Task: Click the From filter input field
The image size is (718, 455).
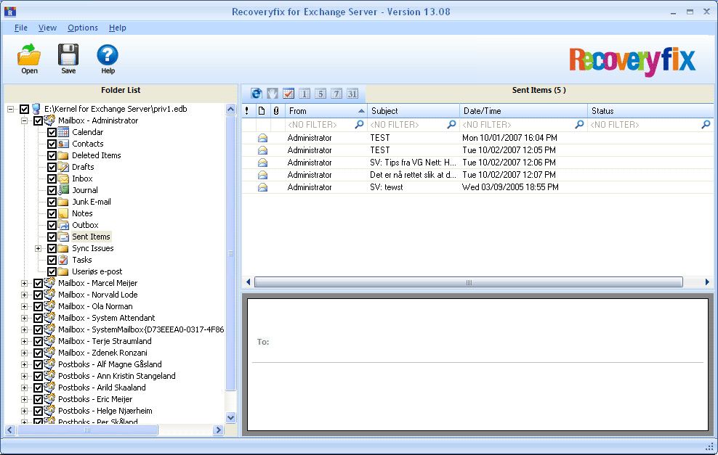Action: coord(320,124)
